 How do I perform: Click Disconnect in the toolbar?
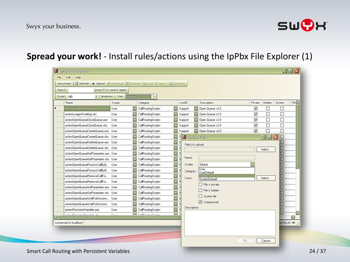(64, 84)
